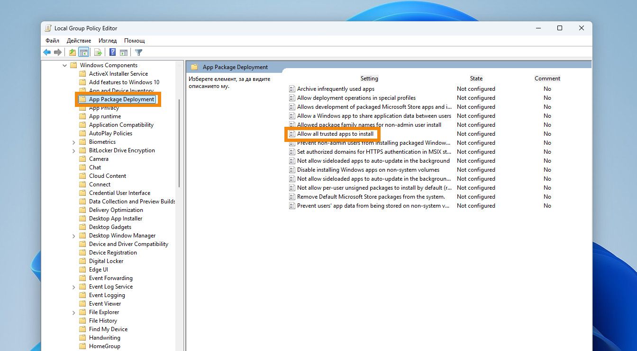Select the App runtime folder in the tree
The height and width of the screenshot is (351, 637).
pos(105,116)
